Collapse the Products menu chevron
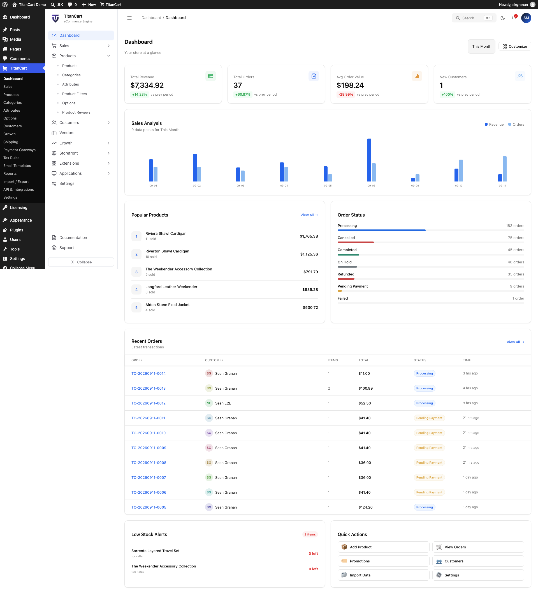Image resolution: width=538 pixels, height=600 pixels. click(x=109, y=56)
